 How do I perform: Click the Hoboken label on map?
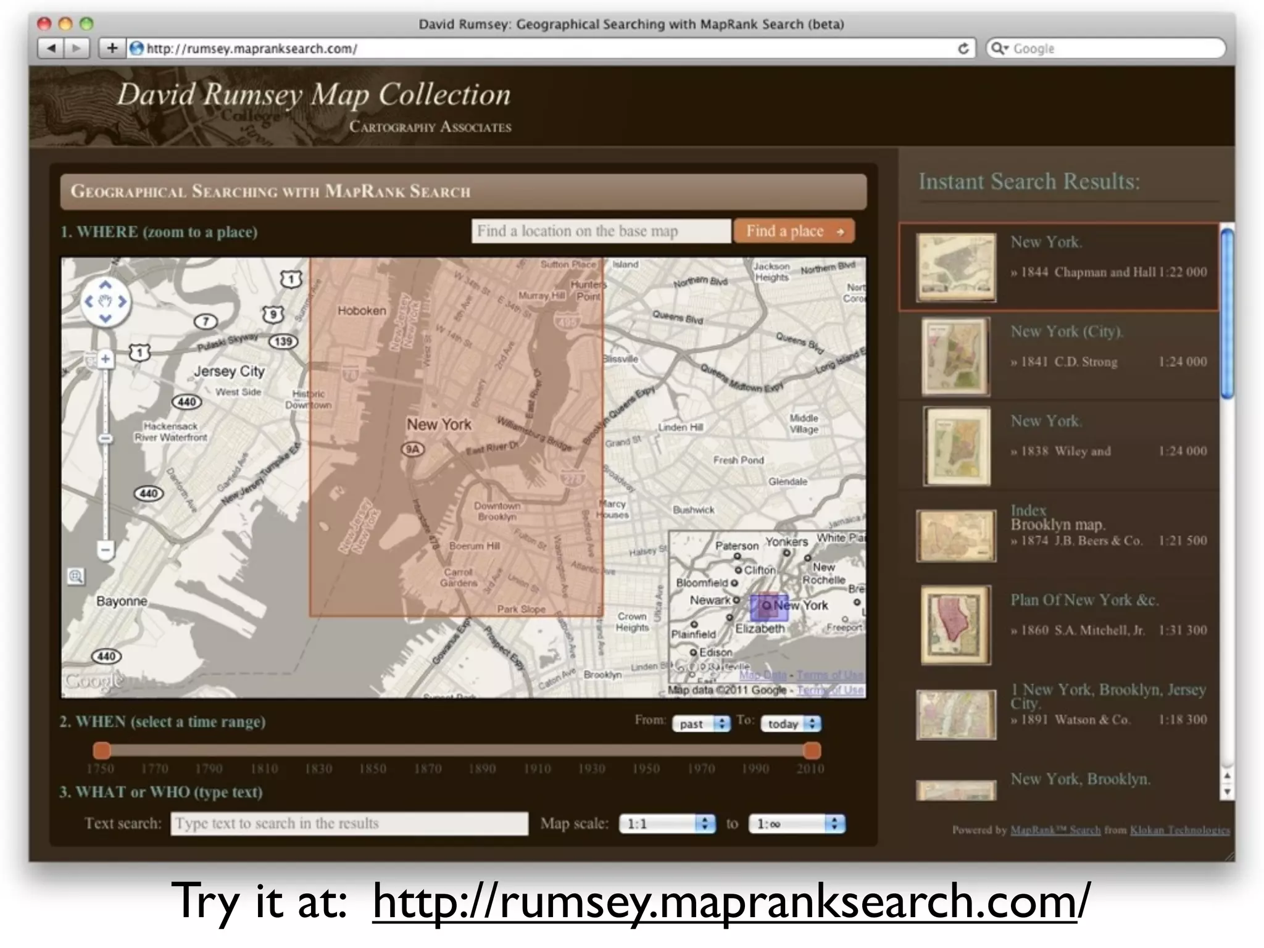click(x=362, y=310)
